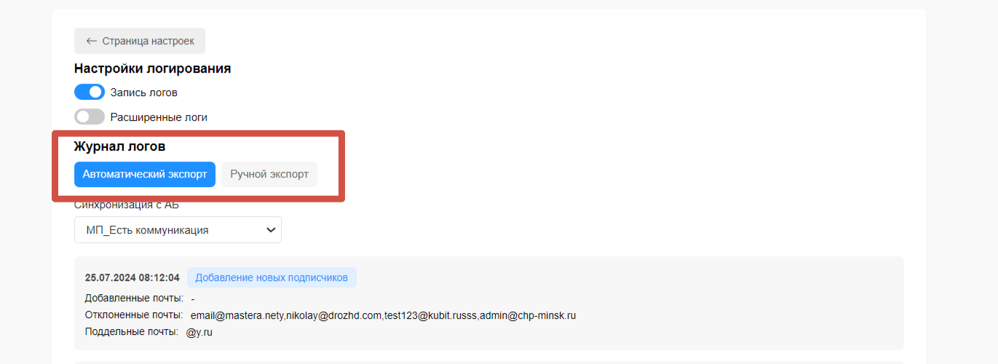Screen dimensions: 998x364
Task: Enable the "Расширенные логи" toggle
Action: click(x=90, y=116)
